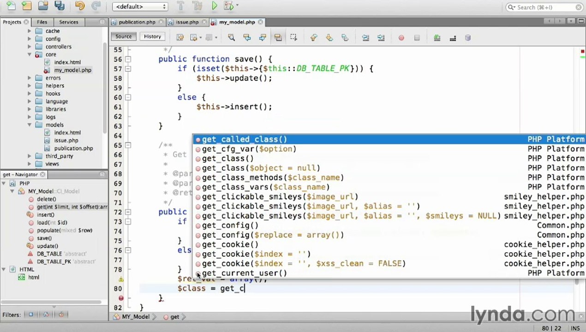Collapse the models folder
This screenshot has height=332, width=586.
[30, 125]
